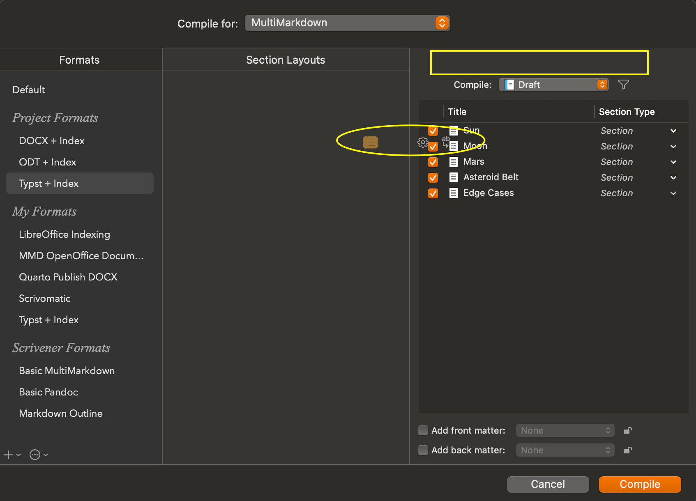Uncheck the Mars document checkbox

click(x=433, y=162)
